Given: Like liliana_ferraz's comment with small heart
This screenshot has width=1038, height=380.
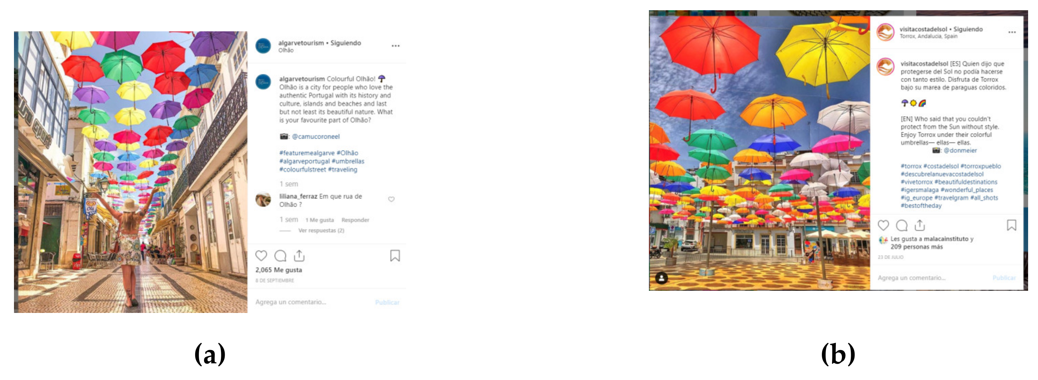Looking at the screenshot, I should pyautogui.click(x=391, y=199).
